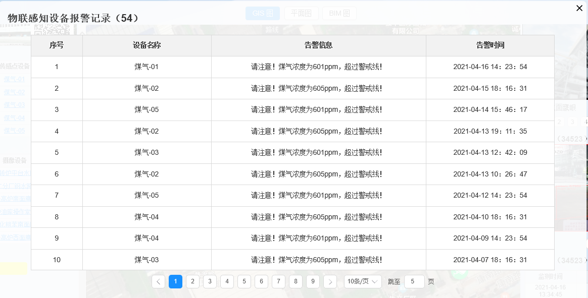Select 煤气-03 cell in row 5
The image size is (588, 298).
(x=146, y=153)
